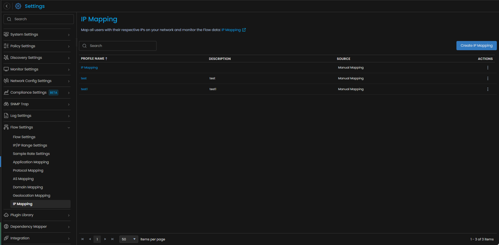Collapse the Flow Settings section chevron
This screenshot has width=499, height=245.
pyautogui.click(x=69, y=128)
